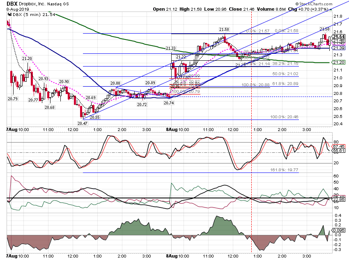Viewport: 349px width, 260px height.
Task: Click the "Low 20.96" value in the header
Action: (214, 9)
